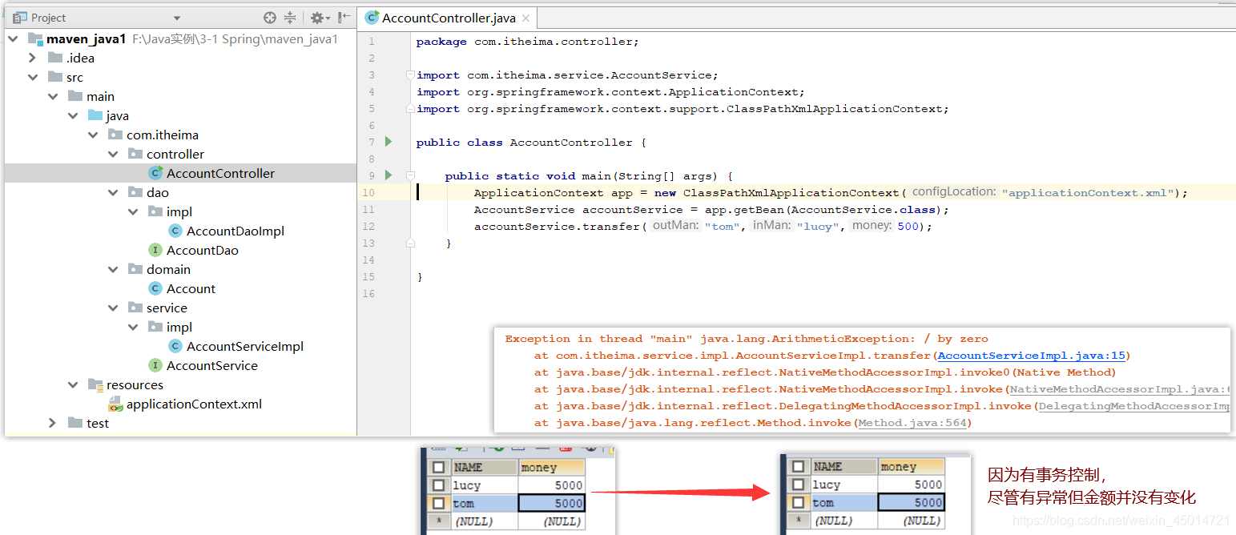
Task: Tick header checkbox in right result table
Action: tap(796, 466)
